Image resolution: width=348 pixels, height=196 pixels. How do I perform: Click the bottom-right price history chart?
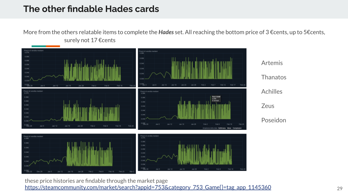192,152
